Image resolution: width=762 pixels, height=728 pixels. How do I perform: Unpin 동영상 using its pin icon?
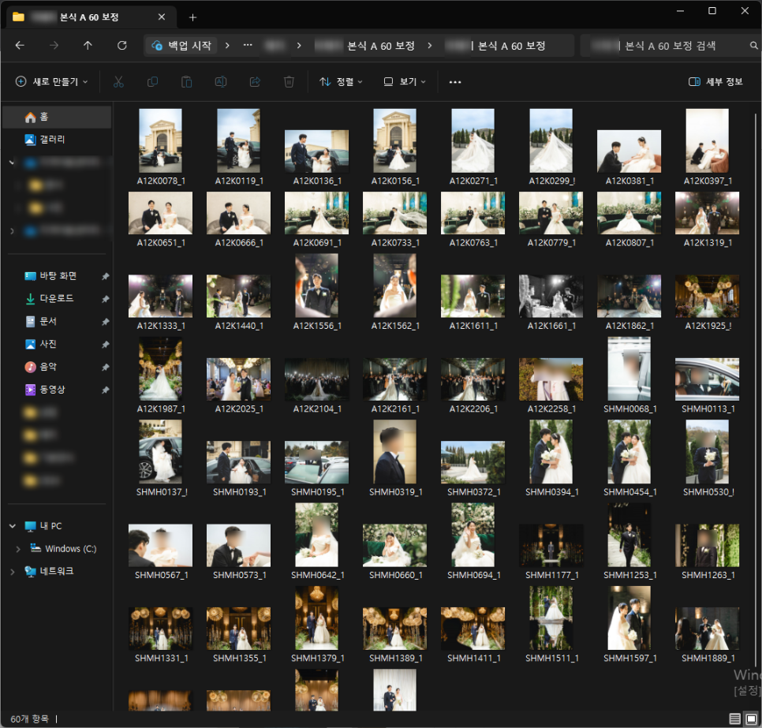pyautogui.click(x=105, y=390)
